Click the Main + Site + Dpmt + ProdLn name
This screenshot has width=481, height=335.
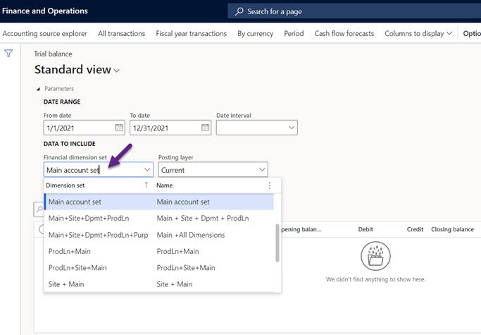pos(203,218)
